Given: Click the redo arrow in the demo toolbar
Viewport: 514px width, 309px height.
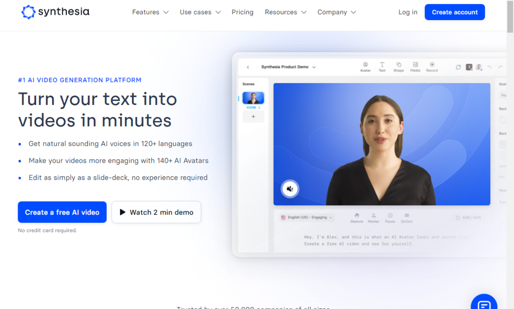Looking at the screenshot, I should [x=500, y=67].
